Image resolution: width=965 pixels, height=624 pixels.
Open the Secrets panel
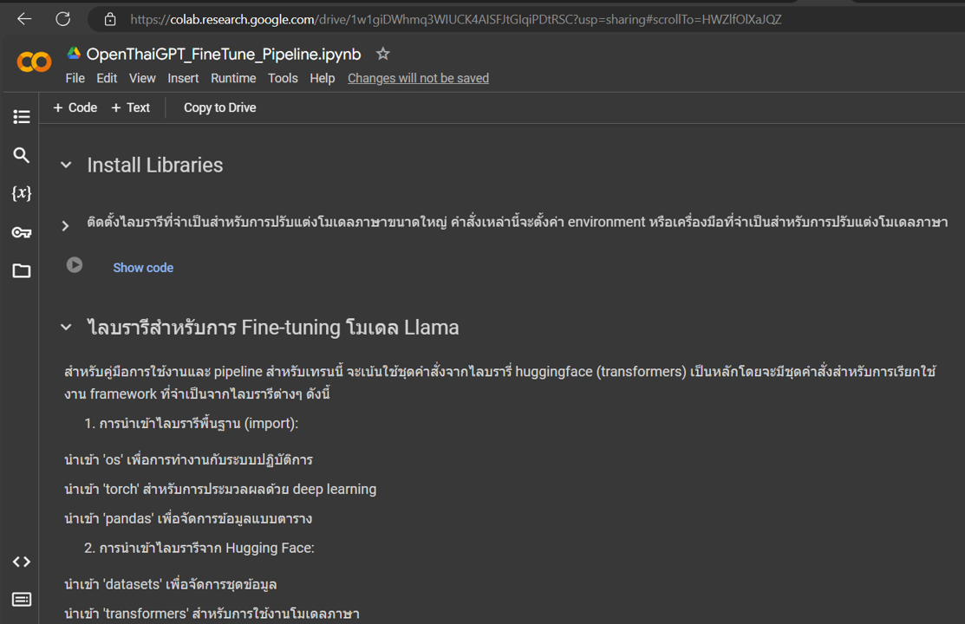point(22,232)
